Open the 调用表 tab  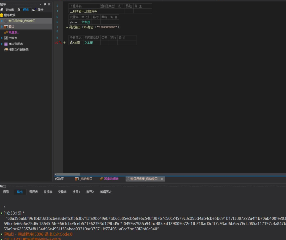click(x=34, y=192)
